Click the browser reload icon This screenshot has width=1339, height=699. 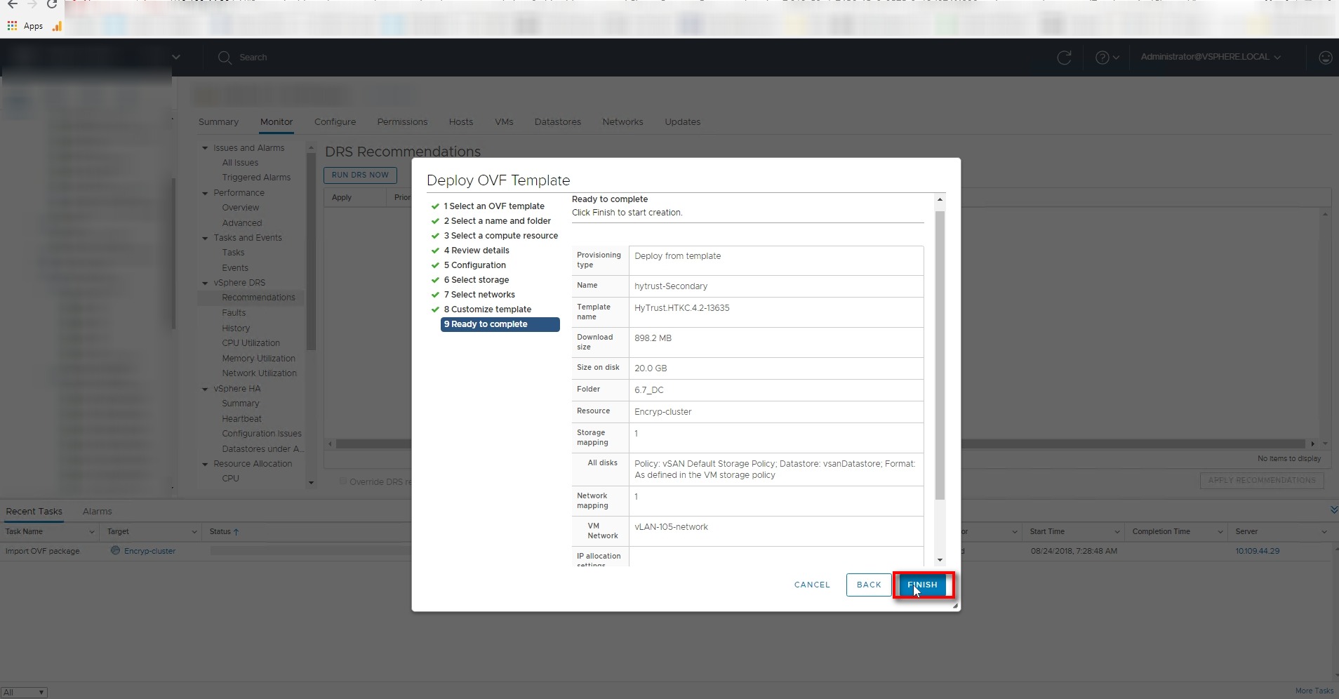[x=51, y=4]
